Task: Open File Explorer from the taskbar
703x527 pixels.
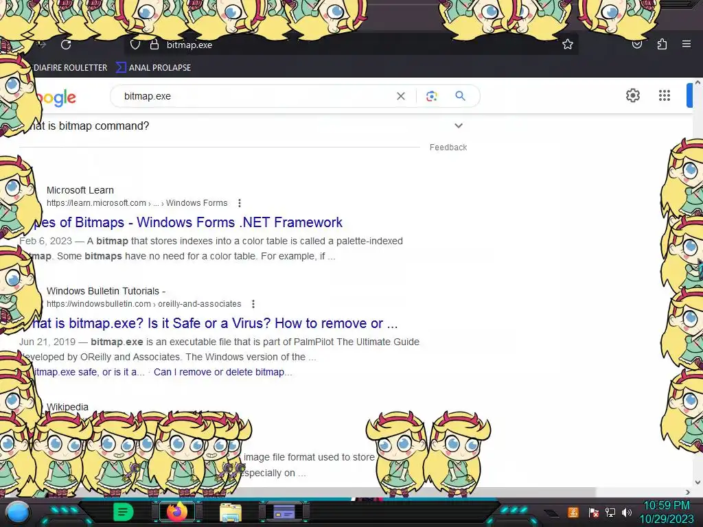Action: coord(231,512)
